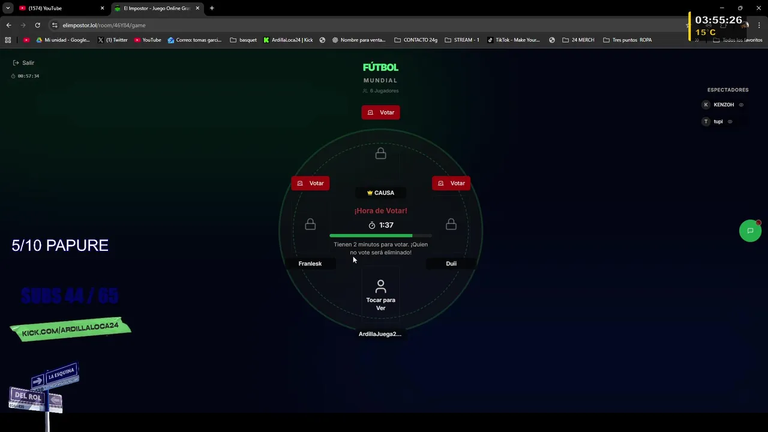Viewport: 768px width, 432px height.
Task: Close the El Impostor tab
Action: pos(197,8)
